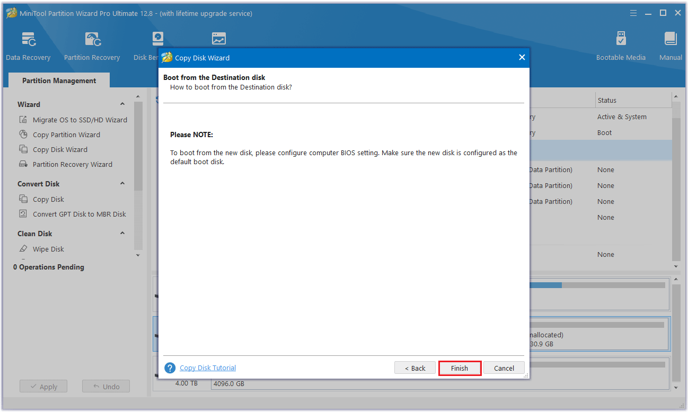This screenshot has height=412, width=688.
Task: Open Data Recovery tool in toolbar
Action: click(x=28, y=46)
